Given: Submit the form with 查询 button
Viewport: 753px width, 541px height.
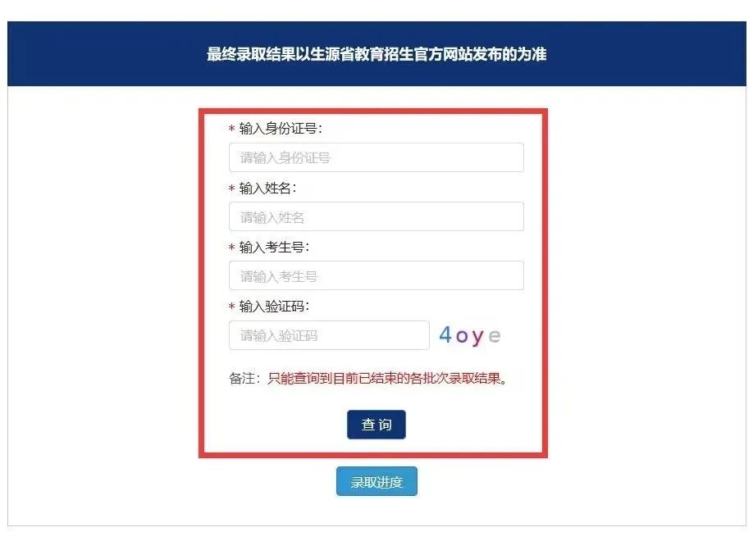Looking at the screenshot, I should (x=376, y=425).
